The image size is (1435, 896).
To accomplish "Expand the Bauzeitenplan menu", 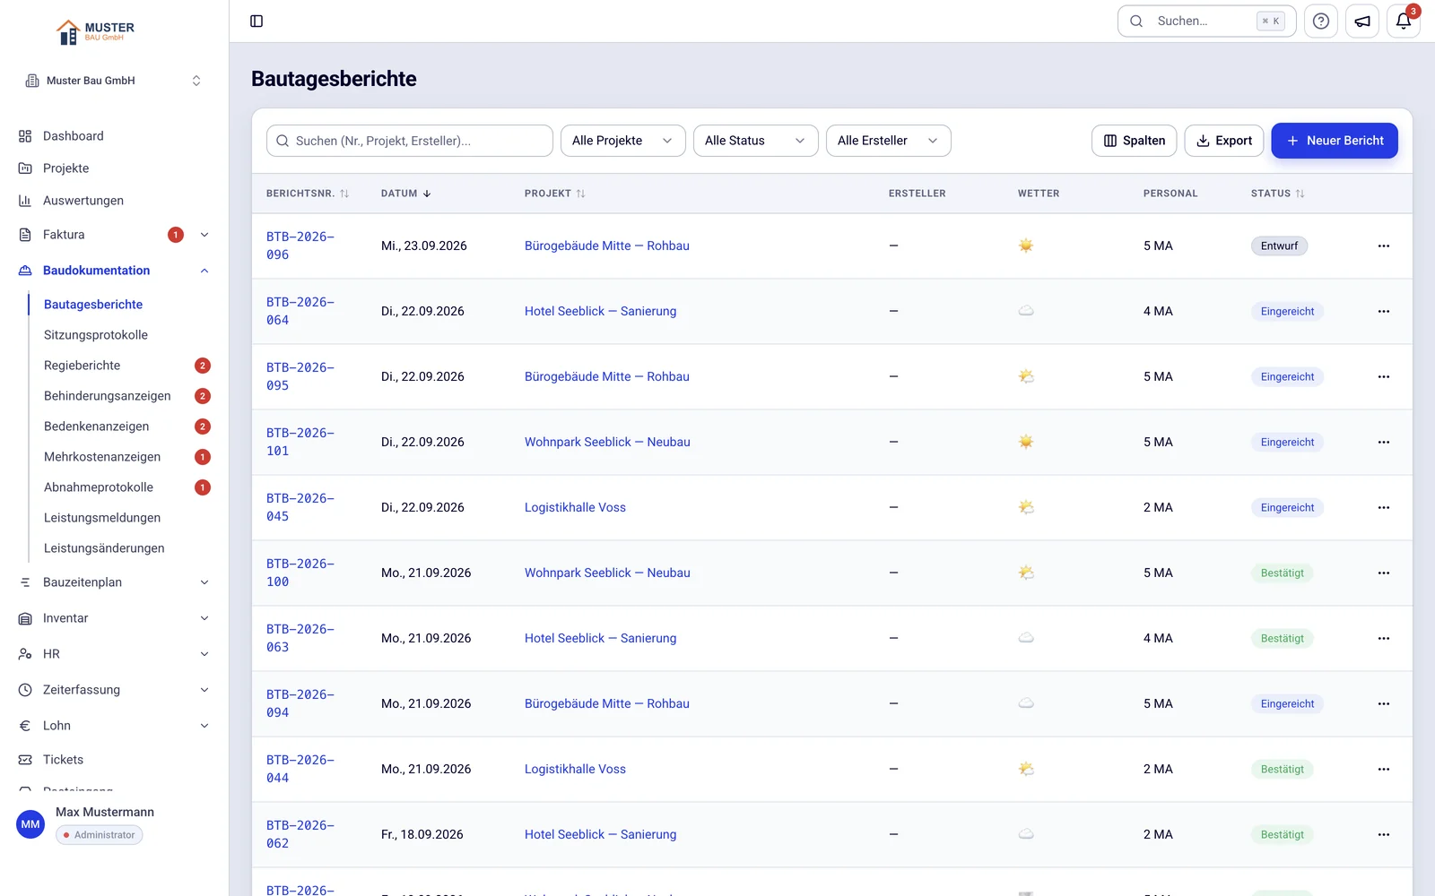I will [204, 582].
